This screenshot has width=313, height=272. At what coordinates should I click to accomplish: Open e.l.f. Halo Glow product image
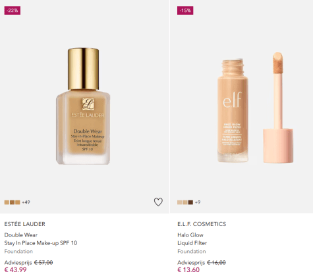pos(255,107)
